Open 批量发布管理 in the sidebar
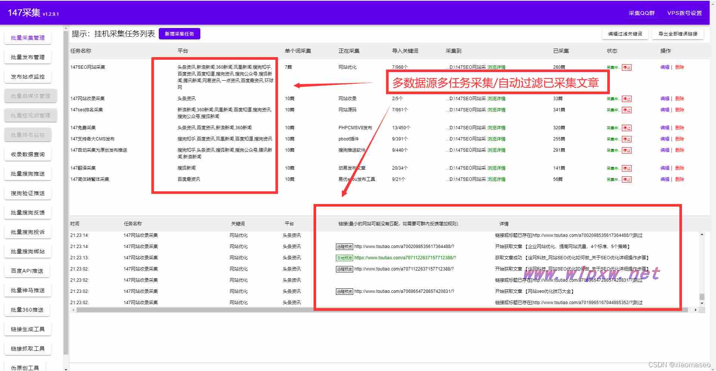This screenshot has height=371, width=716. (x=28, y=57)
